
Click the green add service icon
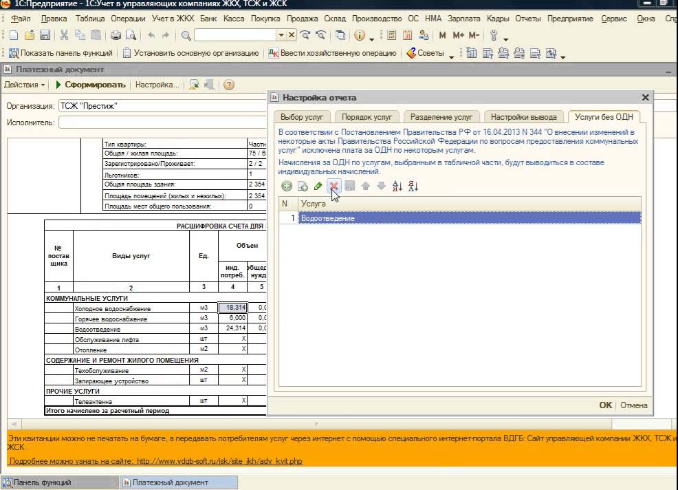(x=286, y=186)
